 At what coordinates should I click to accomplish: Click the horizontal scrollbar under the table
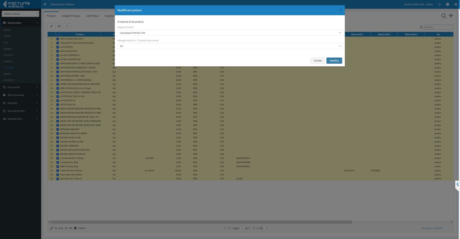point(201,222)
